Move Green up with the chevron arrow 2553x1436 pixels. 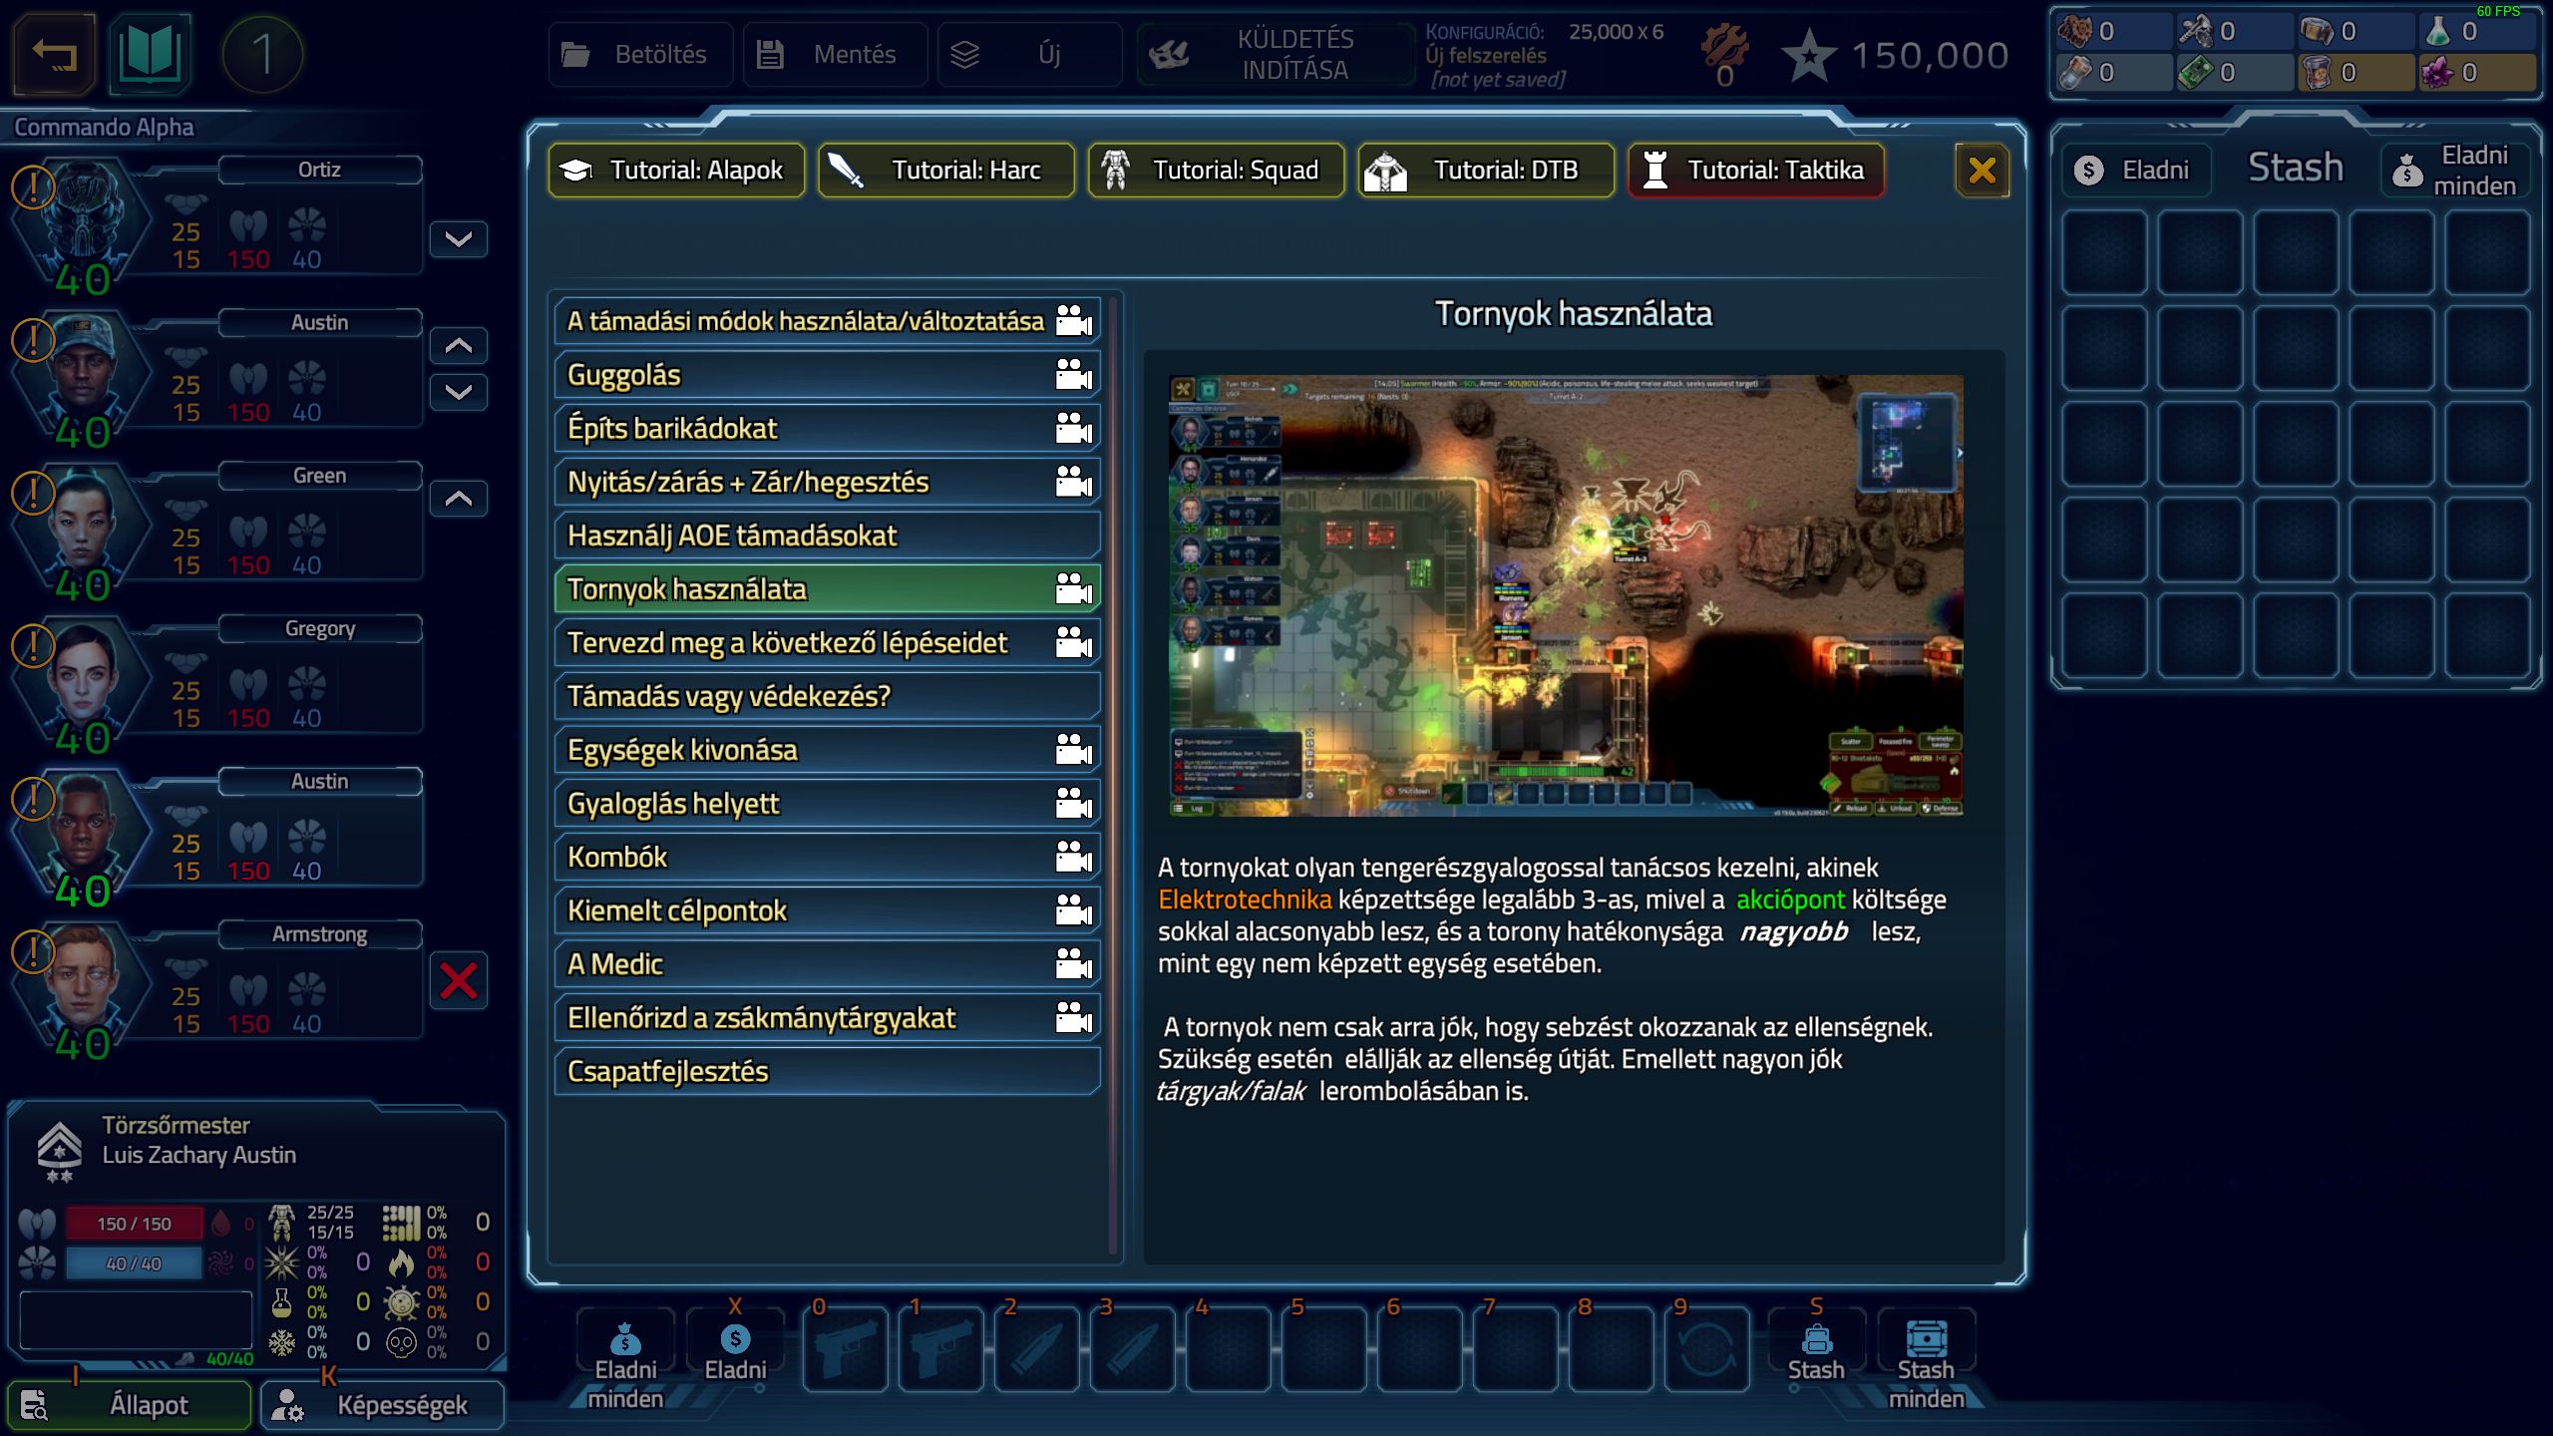click(459, 499)
